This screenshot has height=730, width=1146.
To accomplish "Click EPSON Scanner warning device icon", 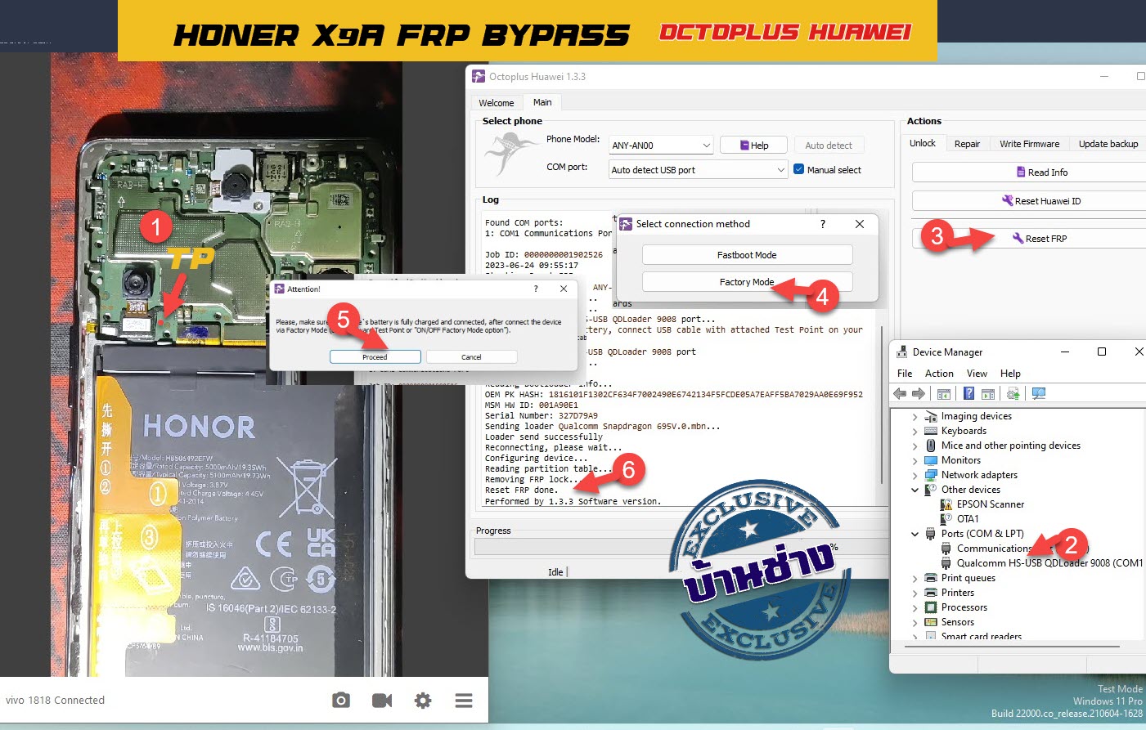I will [x=946, y=504].
